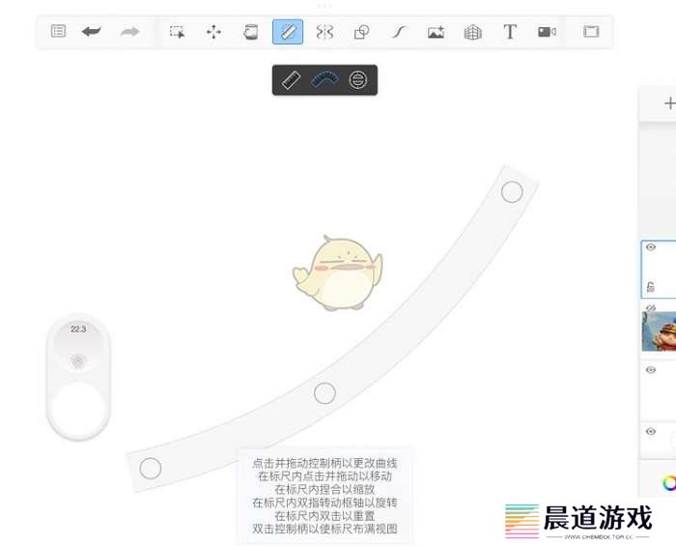The width and height of the screenshot is (676, 546).
Task: Select the Draw shapes tool
Action: [361, 32]
